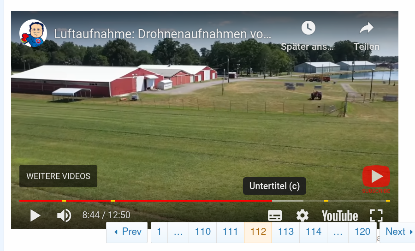Click the channel avatar icon
Image resolution: width=415 pixels, height=251 pixels.
pyautogui.click(x=33, y=33)
